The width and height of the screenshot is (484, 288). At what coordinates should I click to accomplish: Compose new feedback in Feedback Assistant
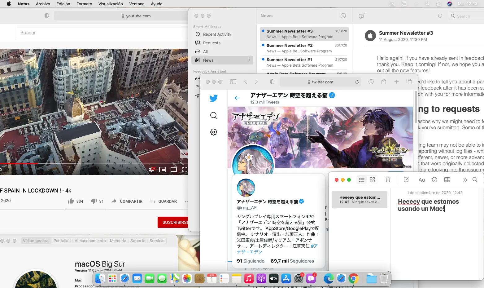tap(361, 16)
